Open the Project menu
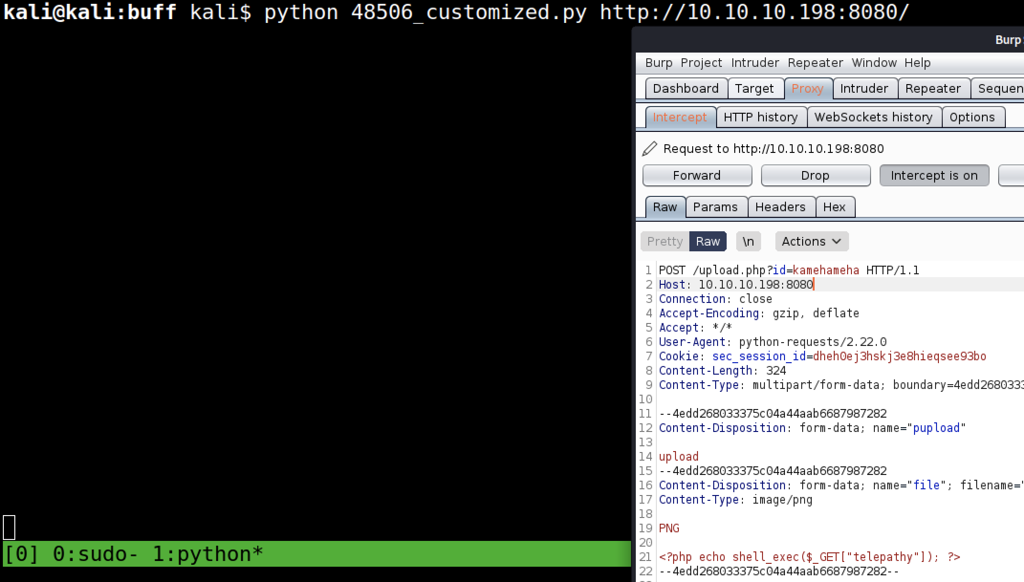The height and width of the screenshot is (582, 1024). [x=701, y=63]
